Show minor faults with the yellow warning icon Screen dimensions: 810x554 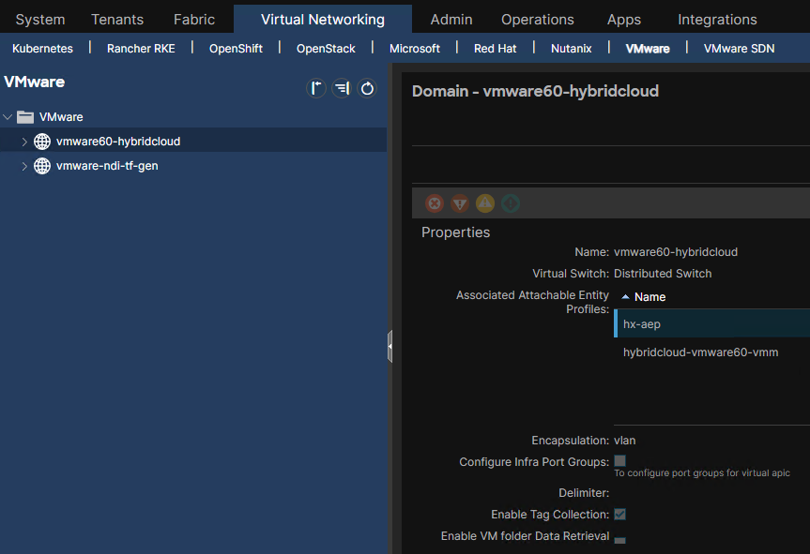pos(485,203)
